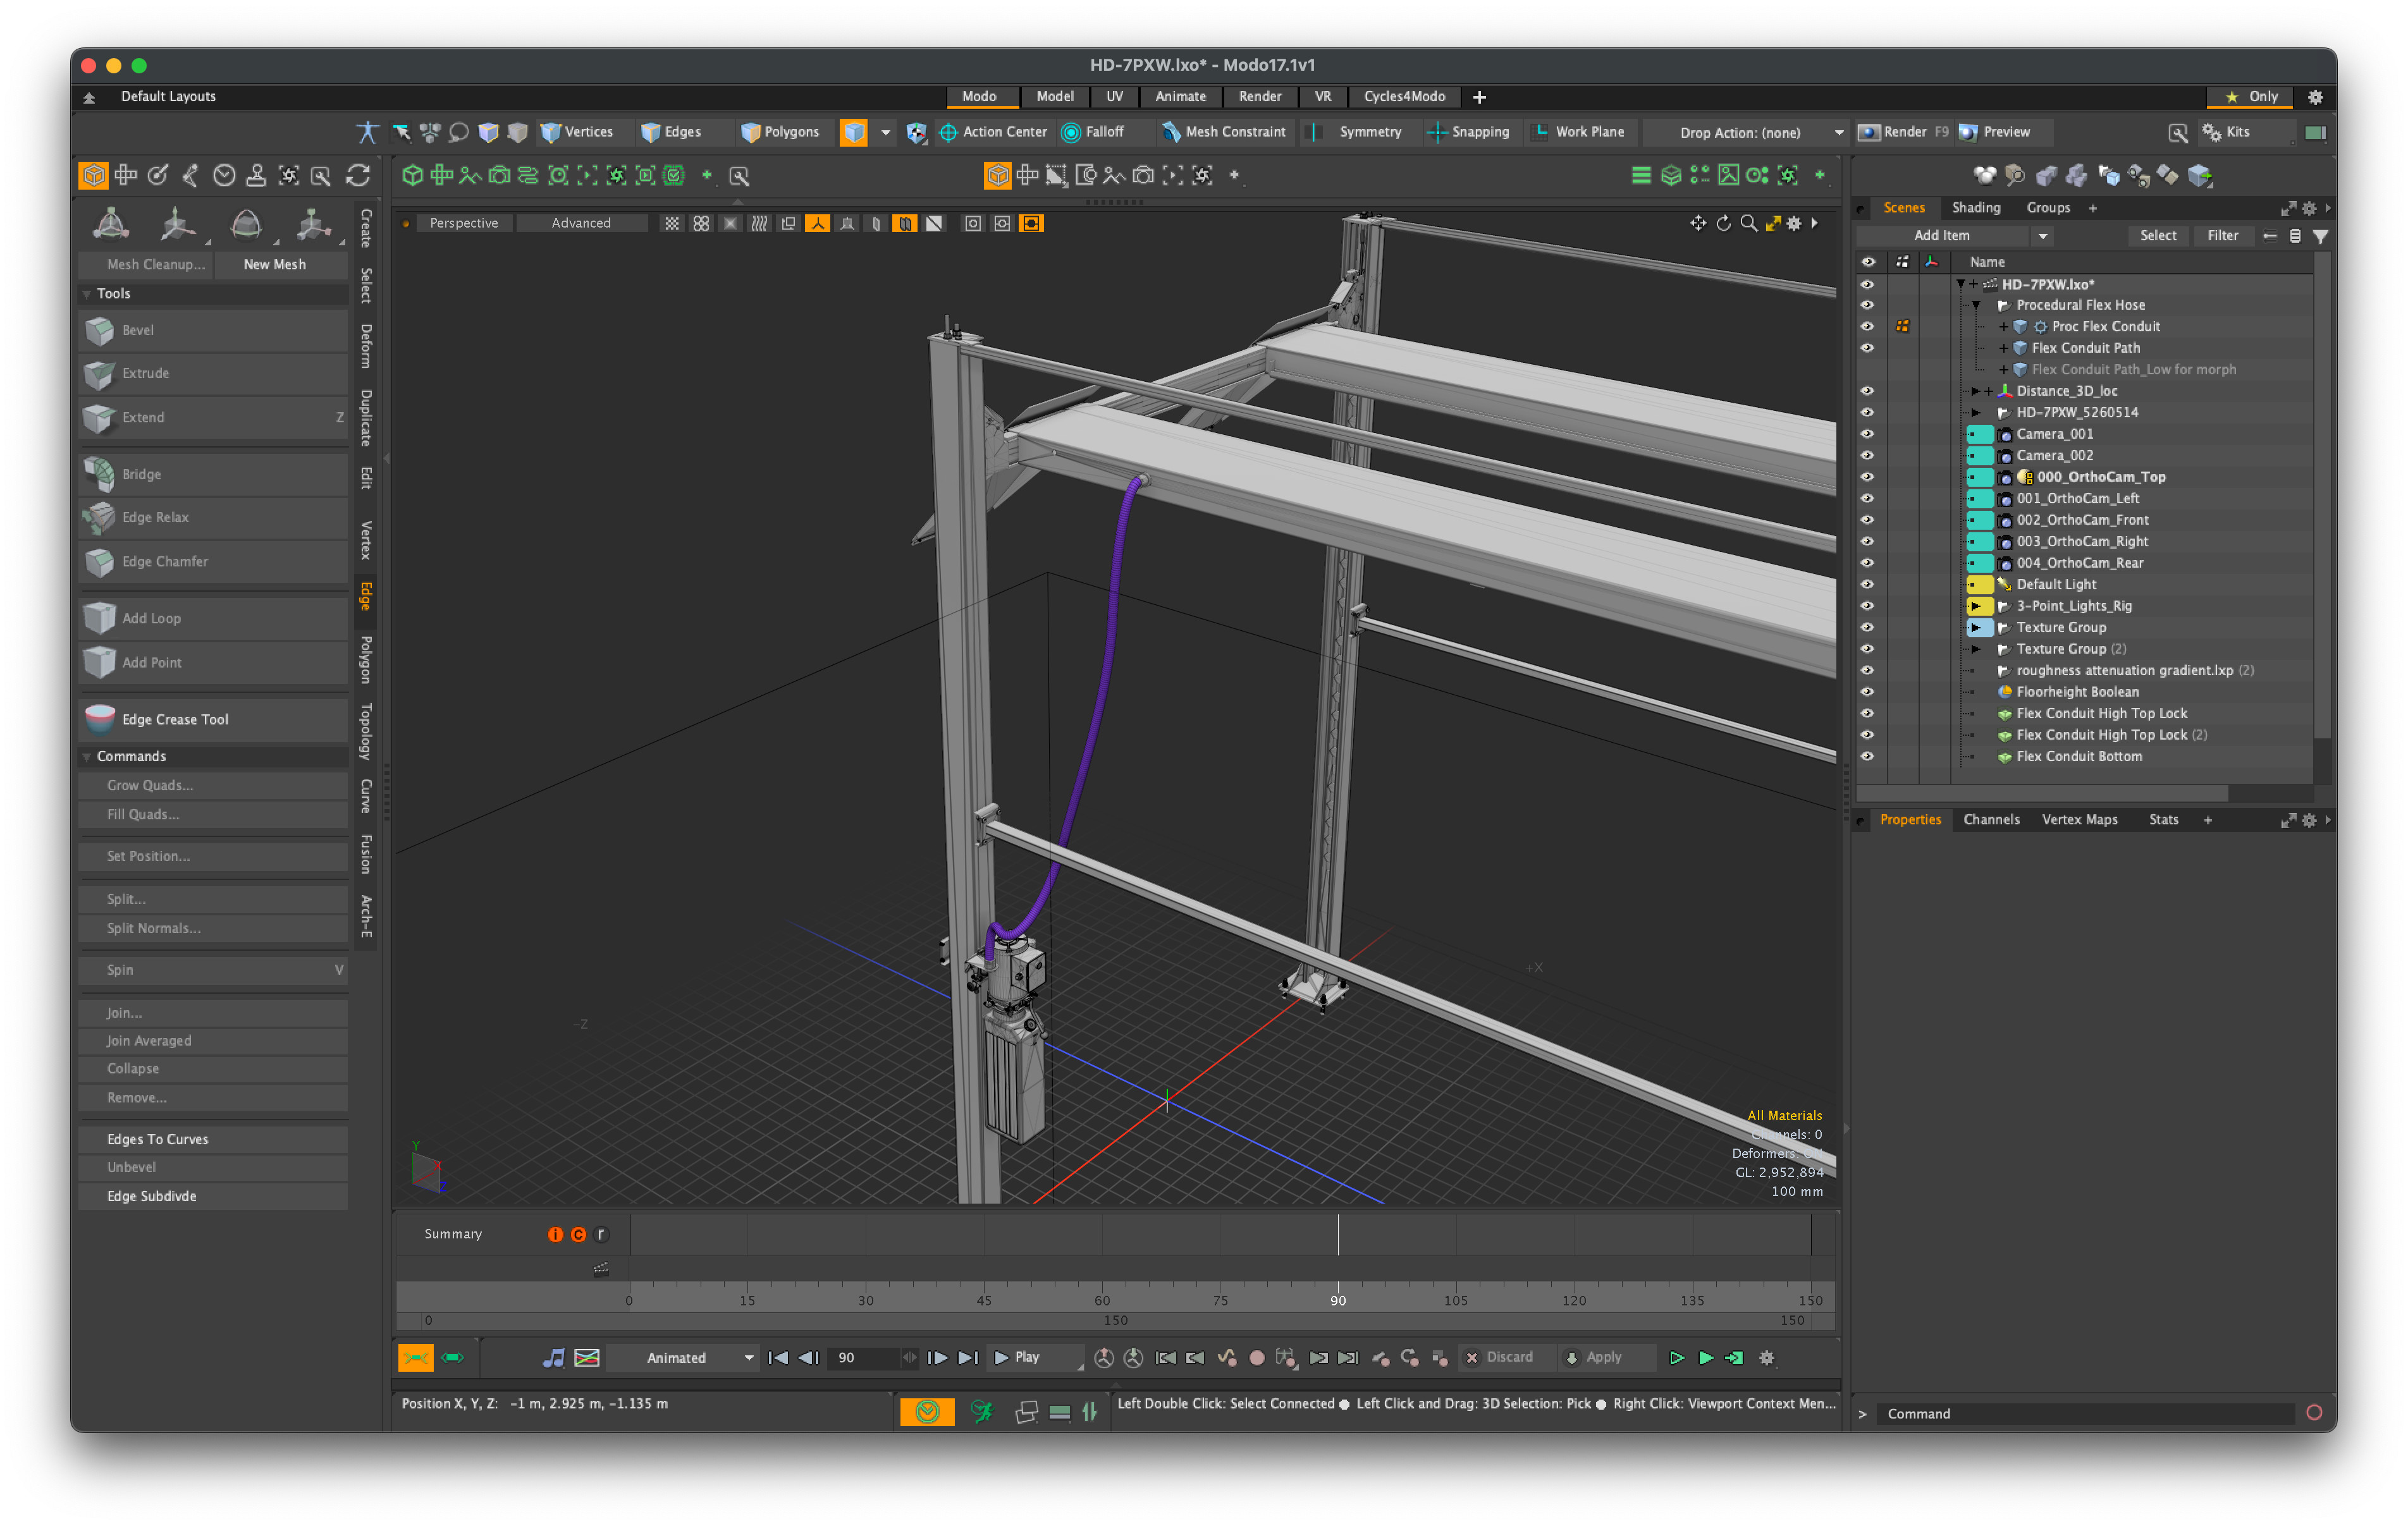Activate the Add Loop tool

(213, 618)
